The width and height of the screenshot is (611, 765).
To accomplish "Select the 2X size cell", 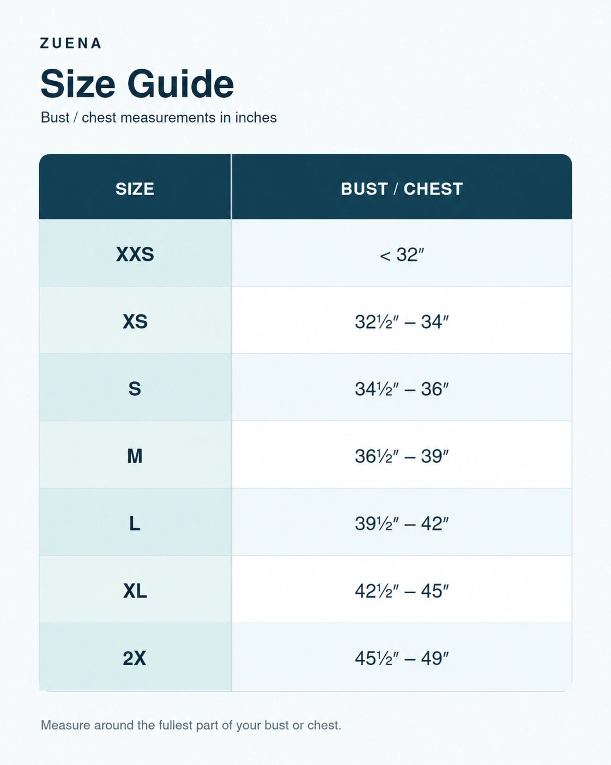I will (135, 658).
